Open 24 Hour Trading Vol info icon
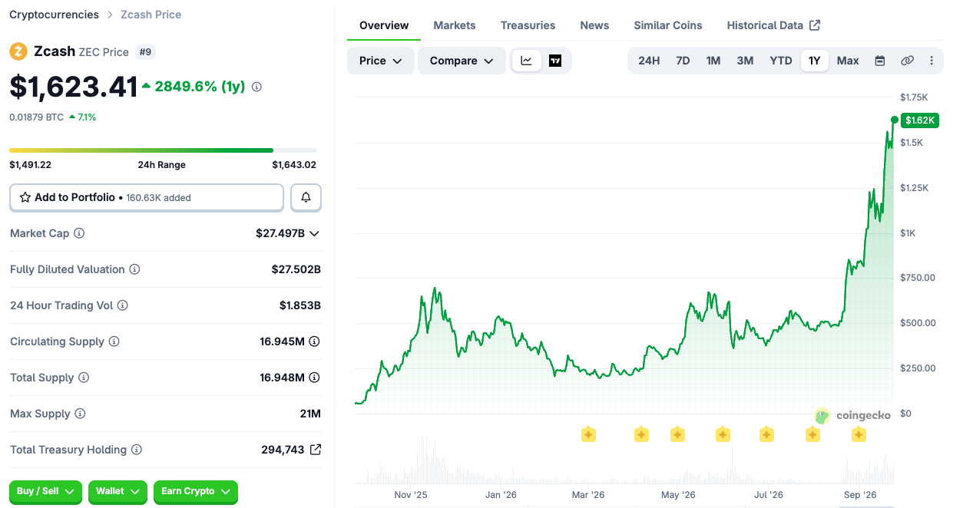Viewport: 953px width, 508px height. click(x=122, y=305)
